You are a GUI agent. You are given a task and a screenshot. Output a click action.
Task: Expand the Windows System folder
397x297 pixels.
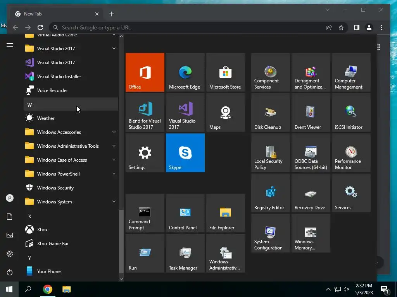71,202
